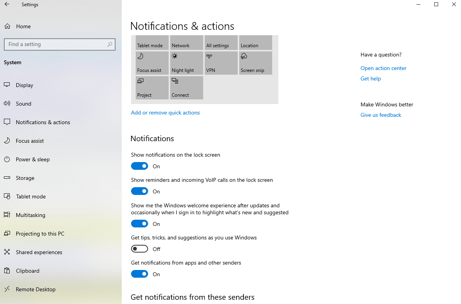The image size is (461, 304).
Task: Click the Get help link
Action: tap(370, 79)
